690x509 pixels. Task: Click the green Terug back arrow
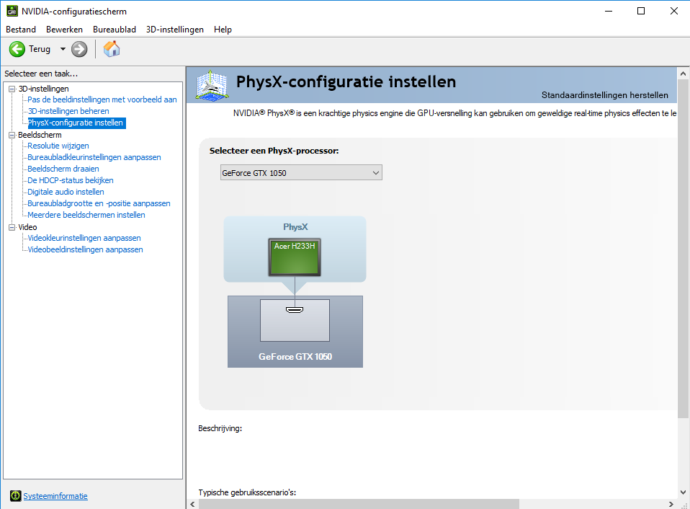pos(17,49)
